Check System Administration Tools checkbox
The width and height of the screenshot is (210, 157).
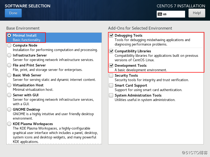tap(111, 95)
